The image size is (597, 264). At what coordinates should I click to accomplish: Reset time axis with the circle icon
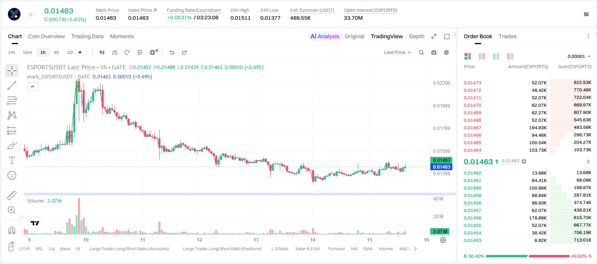point(443,240)
